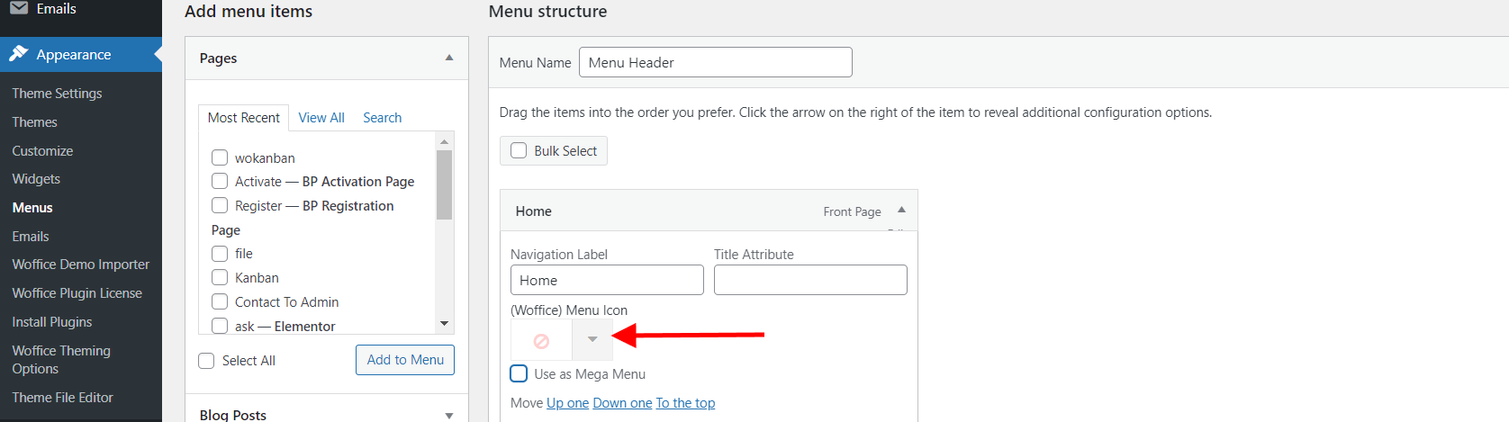
Task: Tick the file page checkbox
Action: 220,253
